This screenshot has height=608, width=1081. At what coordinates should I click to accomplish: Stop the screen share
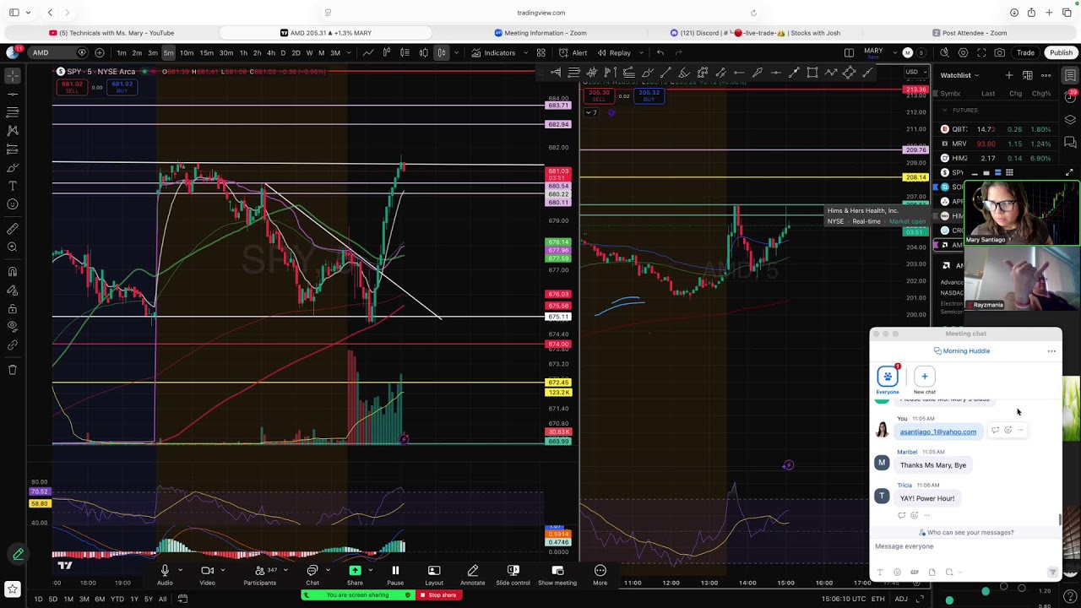pyautogui.click(x=437, y=595)
